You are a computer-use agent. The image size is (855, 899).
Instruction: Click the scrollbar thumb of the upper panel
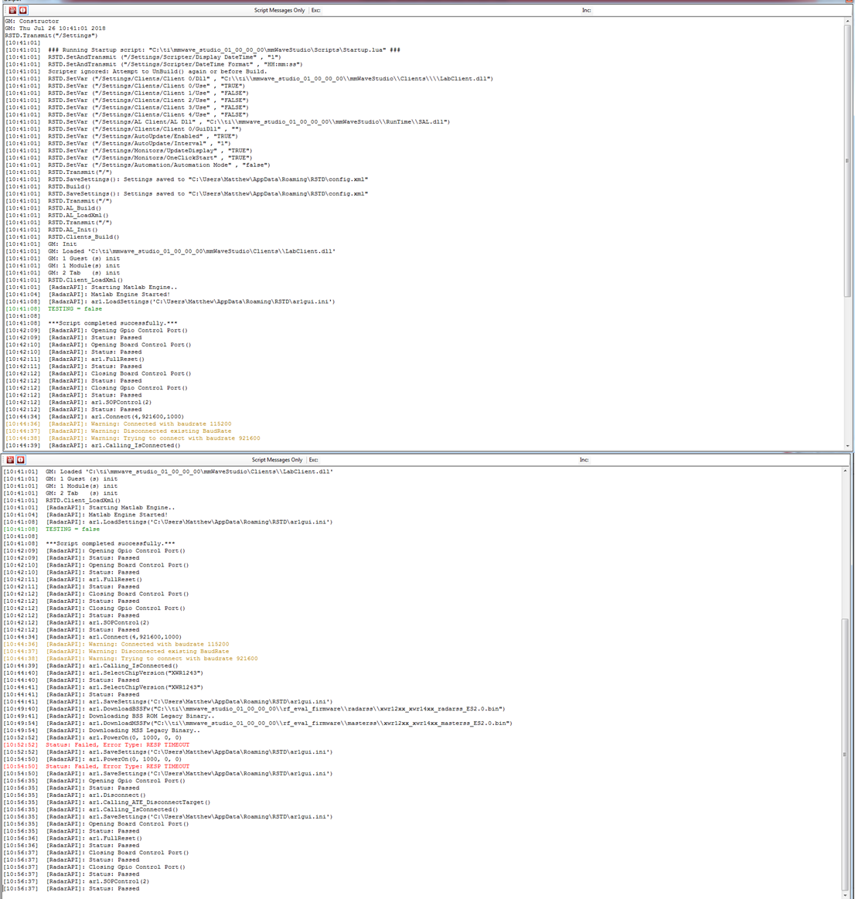pyautogui.click(x=847, y=161)
